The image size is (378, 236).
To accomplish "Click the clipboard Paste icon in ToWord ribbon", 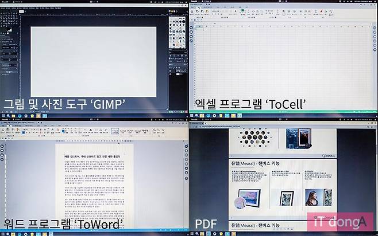I will tap(18, 130).
